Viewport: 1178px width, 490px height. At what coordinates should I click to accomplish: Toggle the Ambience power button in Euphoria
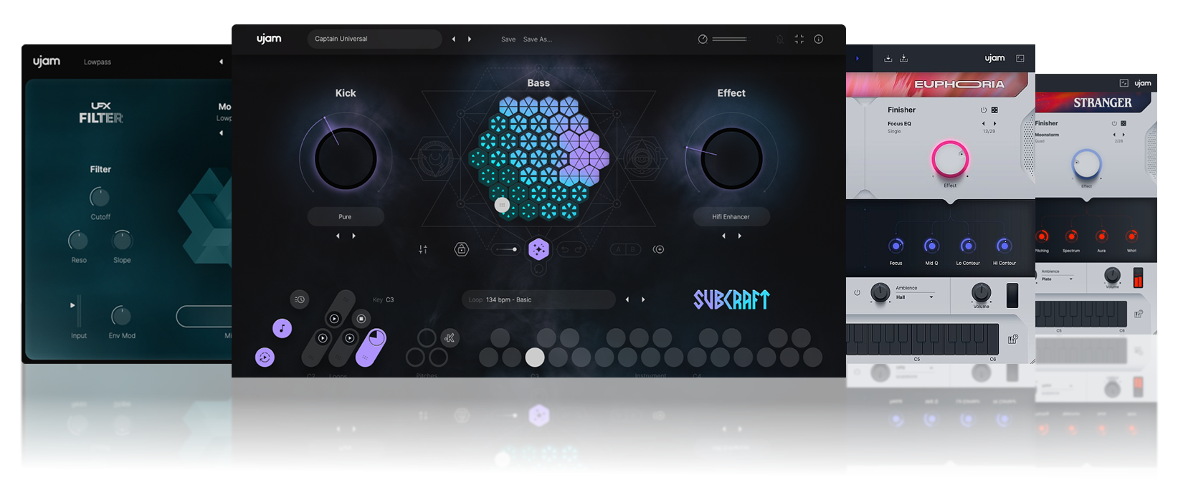[857, 293]
